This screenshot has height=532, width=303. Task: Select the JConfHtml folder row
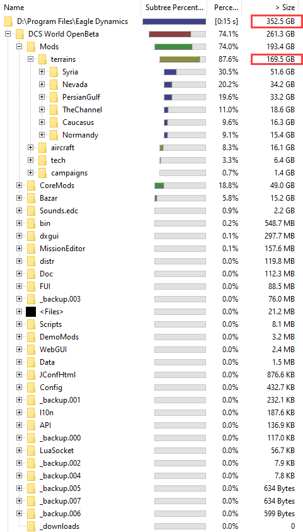[x=151, y=375]
